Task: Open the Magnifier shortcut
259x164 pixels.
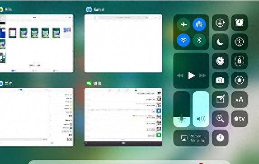Action: pos(220,118)
